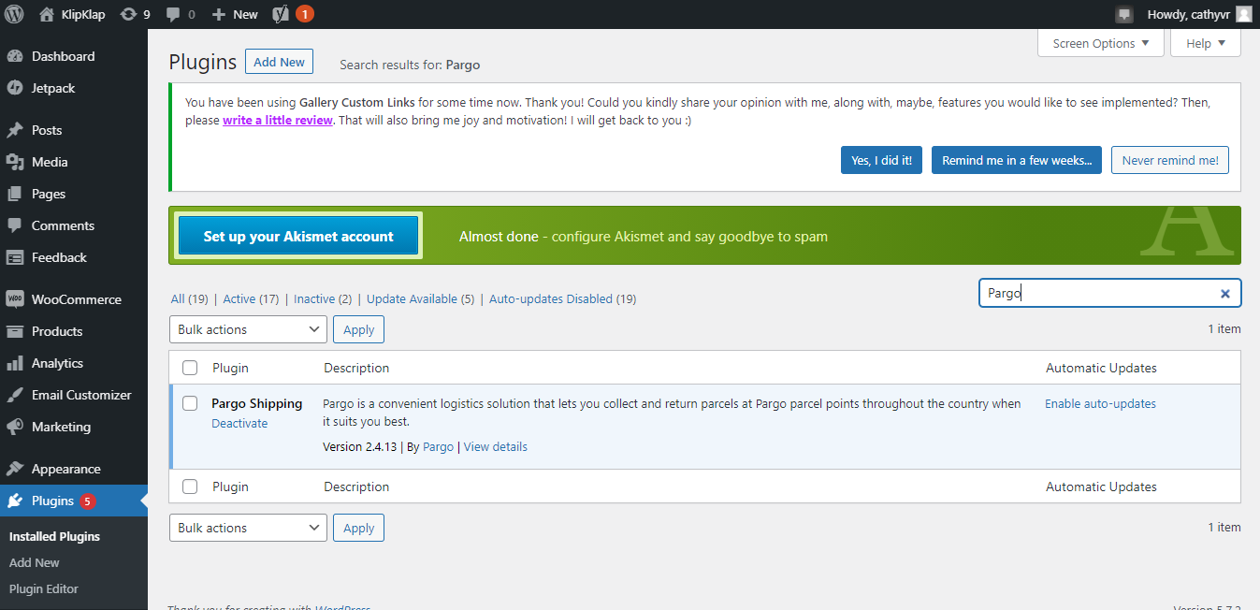
Task: Click the Products sidebar icon
Action: 15,331
